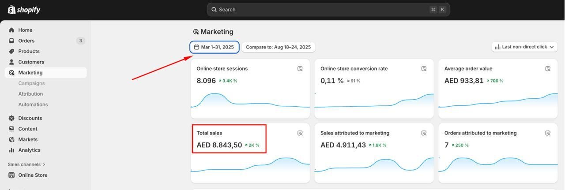The width and height of the screenshot is (565, 190).
Task: Open report icon on Online store conversion rate card
Action: point(424,69)
